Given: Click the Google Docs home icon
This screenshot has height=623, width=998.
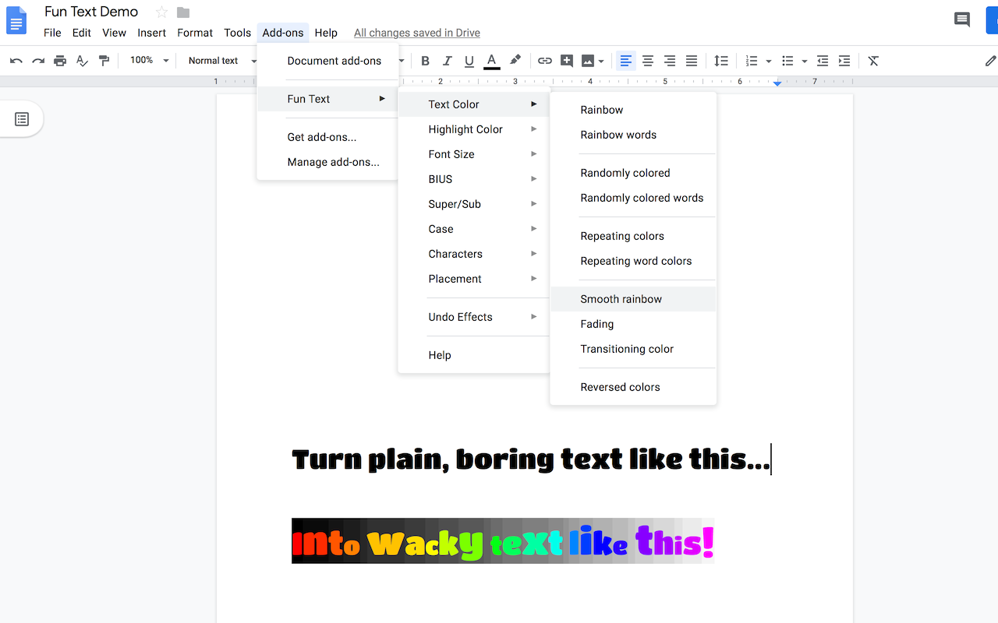Looking at the screenshot, I should [16, 20].
